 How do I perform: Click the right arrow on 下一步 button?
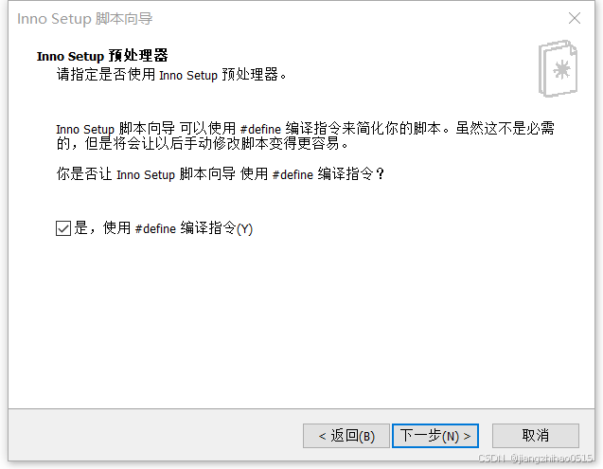coord(467,436)
